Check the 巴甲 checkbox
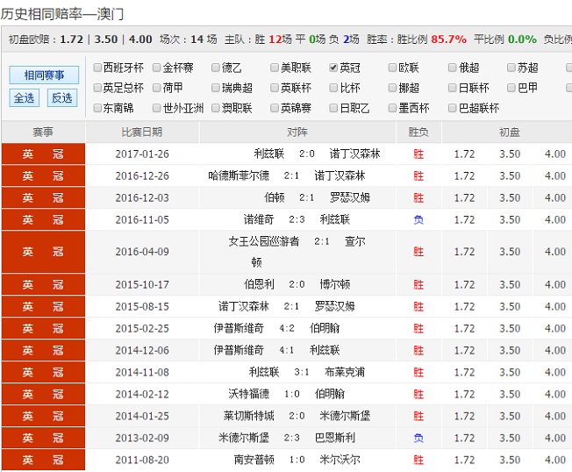572x472 pixels. tap(511, 88)
